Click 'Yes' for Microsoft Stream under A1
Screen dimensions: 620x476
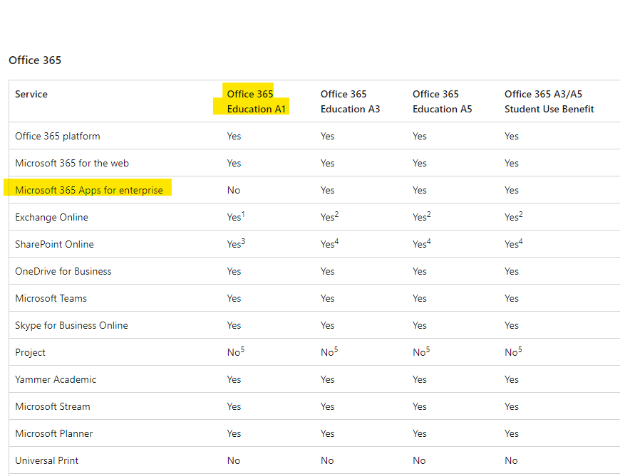[234, 406]
